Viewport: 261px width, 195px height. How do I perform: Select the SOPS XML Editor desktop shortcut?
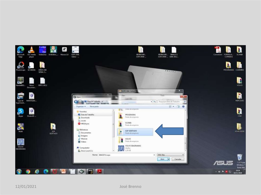tap(75, 52)
